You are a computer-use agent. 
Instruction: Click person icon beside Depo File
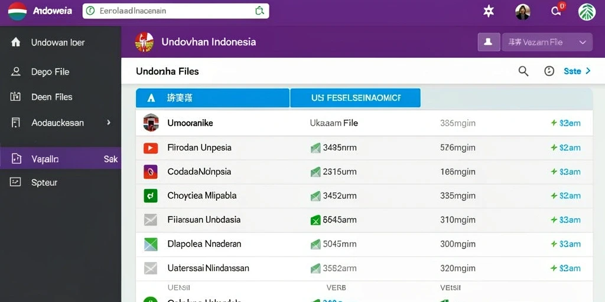coord(16,71)
